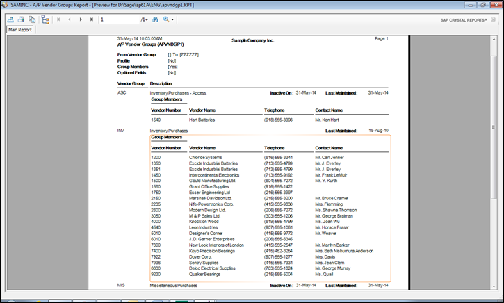Click vendor name Designer's Corner
Image resolution: width=504 pixels, height=303 pixels.
[206, 234]
